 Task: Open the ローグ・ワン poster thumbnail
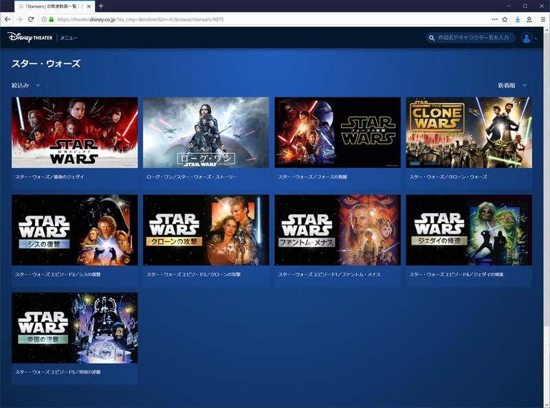tap(206, 133)
